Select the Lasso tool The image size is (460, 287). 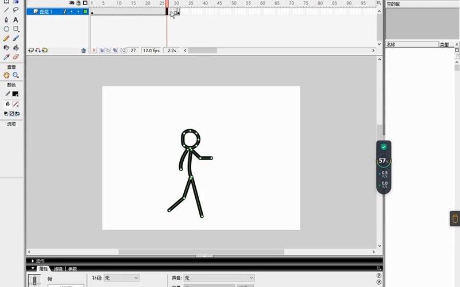16,10
